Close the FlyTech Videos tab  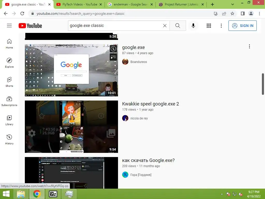pyautogui.click(x=101, y=5)
